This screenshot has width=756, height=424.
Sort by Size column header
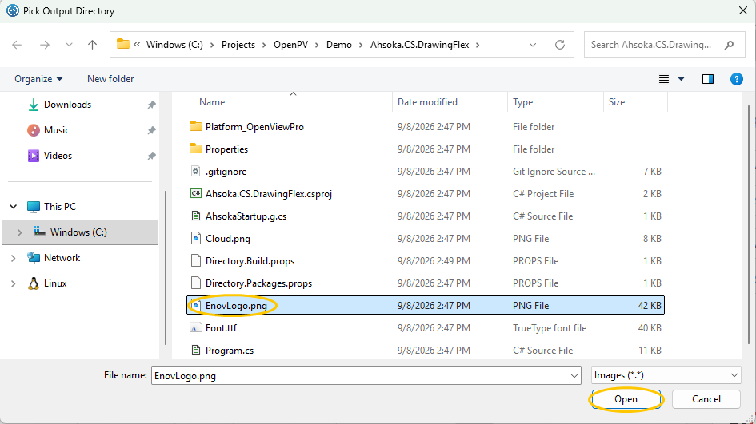coord(617,102)
